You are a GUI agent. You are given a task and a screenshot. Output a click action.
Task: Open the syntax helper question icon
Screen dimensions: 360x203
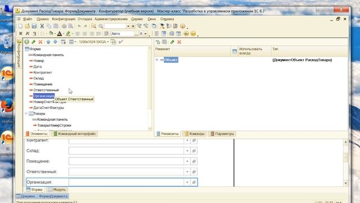(169, 27)
